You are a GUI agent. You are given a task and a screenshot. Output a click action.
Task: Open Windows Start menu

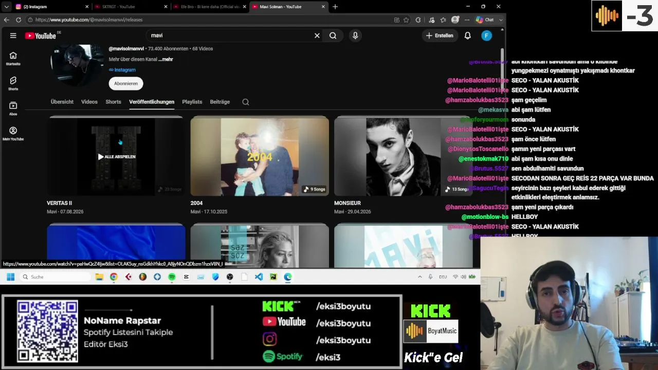pyautogui.click(x=10, y=277)
